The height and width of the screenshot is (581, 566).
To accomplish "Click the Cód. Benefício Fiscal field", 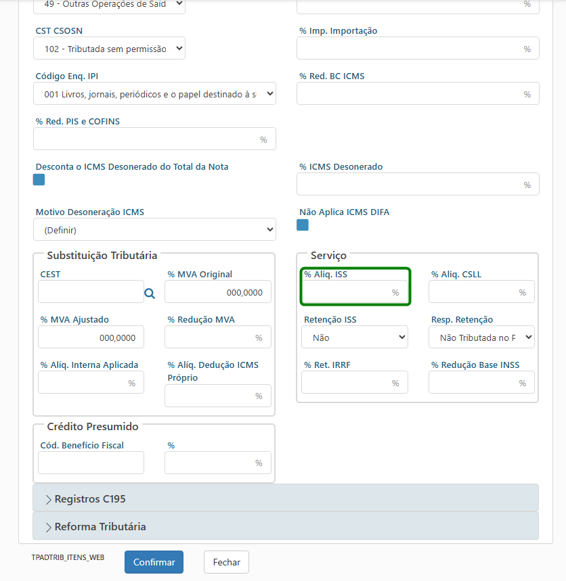I will coord(91,463).
